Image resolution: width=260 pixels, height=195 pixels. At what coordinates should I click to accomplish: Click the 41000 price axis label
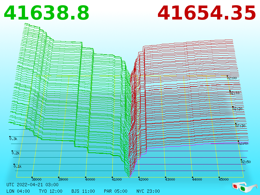117,179
